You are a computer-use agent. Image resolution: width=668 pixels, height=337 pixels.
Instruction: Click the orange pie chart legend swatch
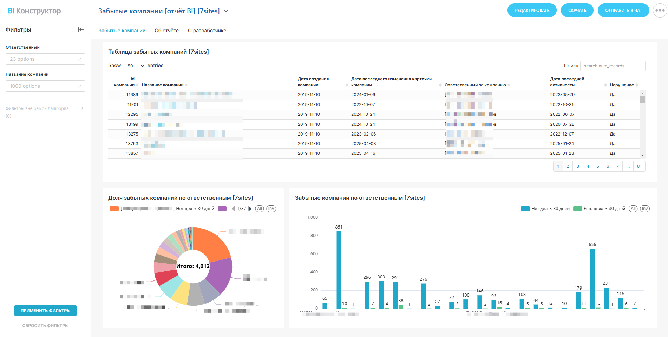[114, 209]
